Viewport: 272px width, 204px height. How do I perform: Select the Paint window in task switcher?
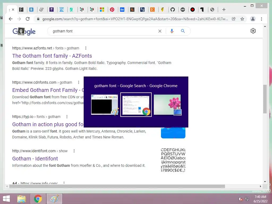[x=105, y=105]
